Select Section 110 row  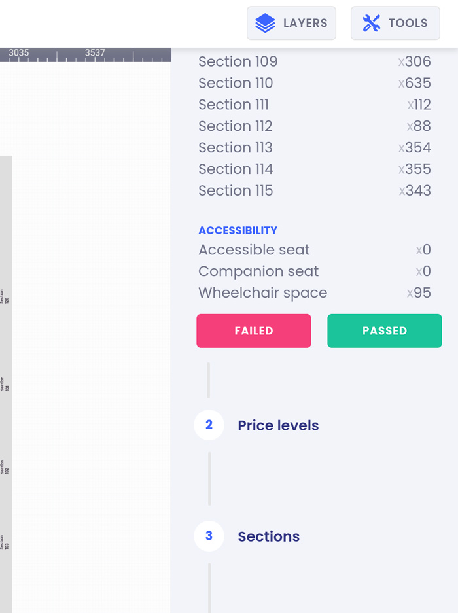(315, 83)
